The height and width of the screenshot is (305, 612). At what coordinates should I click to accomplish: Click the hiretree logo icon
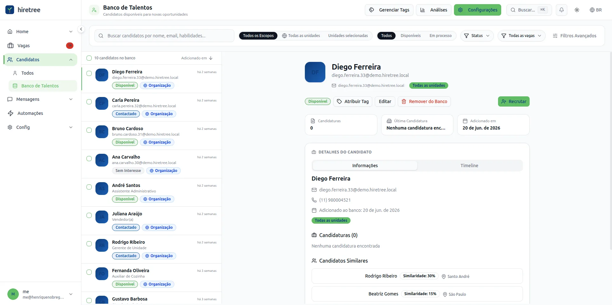[x=10, y=10]
